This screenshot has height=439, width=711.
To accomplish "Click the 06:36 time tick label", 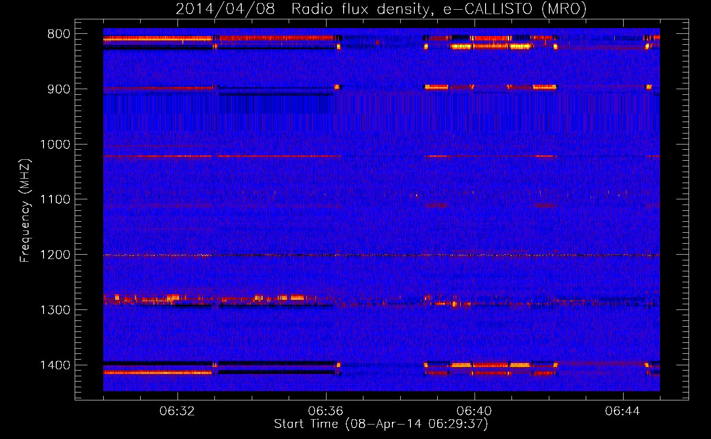I will point(326,411).
